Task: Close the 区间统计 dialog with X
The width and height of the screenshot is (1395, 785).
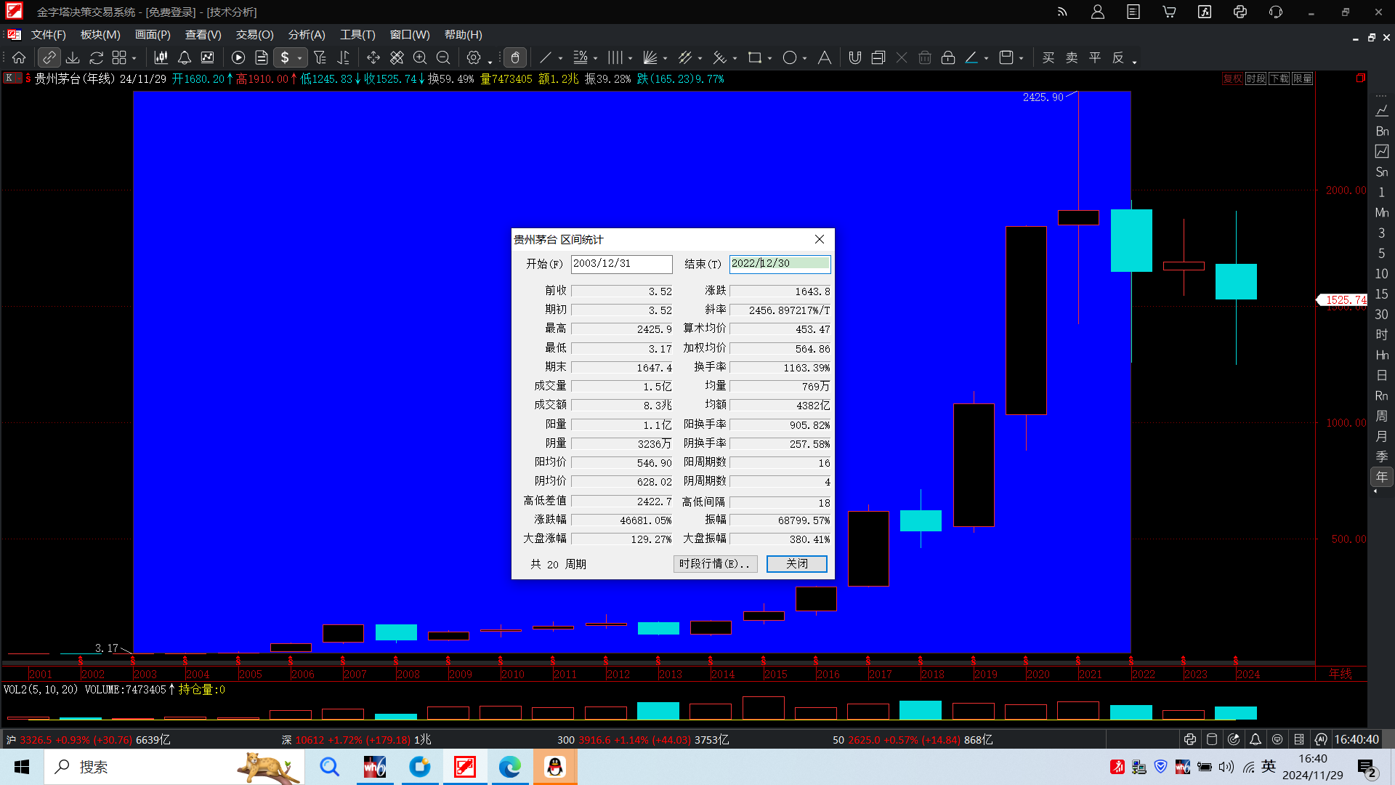Action: click(x=820, y=239)
